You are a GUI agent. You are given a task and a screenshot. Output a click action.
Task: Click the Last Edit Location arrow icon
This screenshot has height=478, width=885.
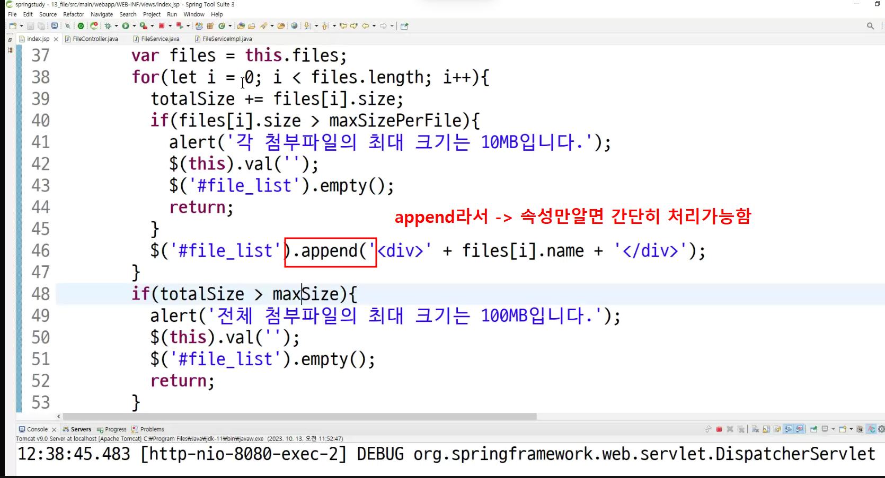(343, 26)
